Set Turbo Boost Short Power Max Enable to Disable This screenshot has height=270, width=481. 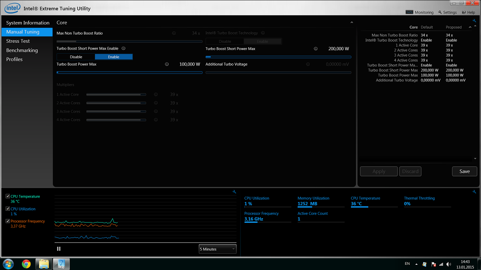click(76, 57)
